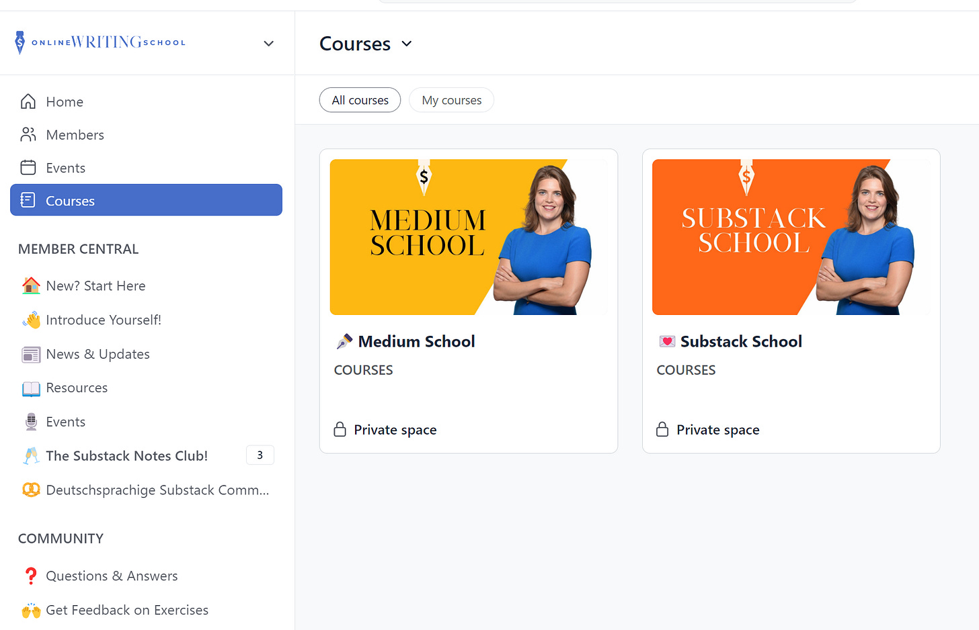Open Deutschsprachige Substack Comm... space
979x630 pixels.
coord(157,490)
